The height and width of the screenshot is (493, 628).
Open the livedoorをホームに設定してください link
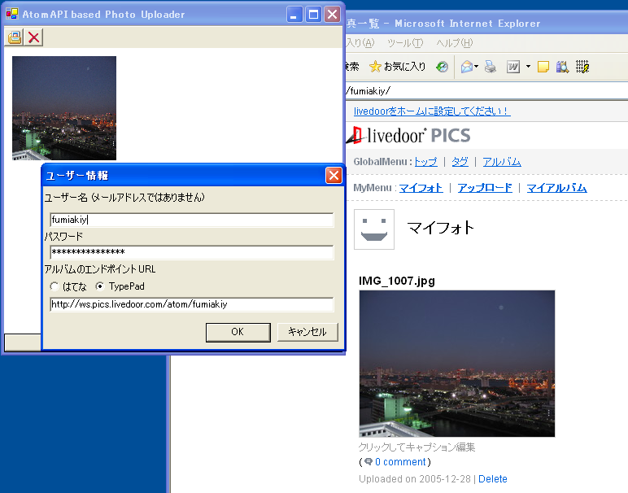click(432, 111)
